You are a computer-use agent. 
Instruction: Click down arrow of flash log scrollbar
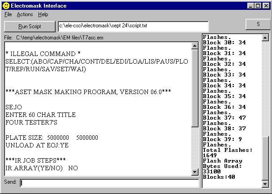[266, 184]
